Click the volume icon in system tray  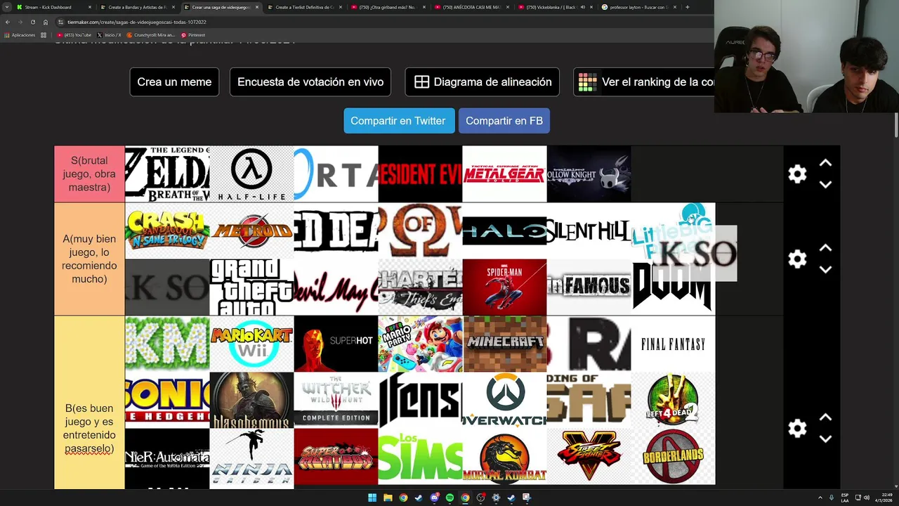click(x=866, y=498)
